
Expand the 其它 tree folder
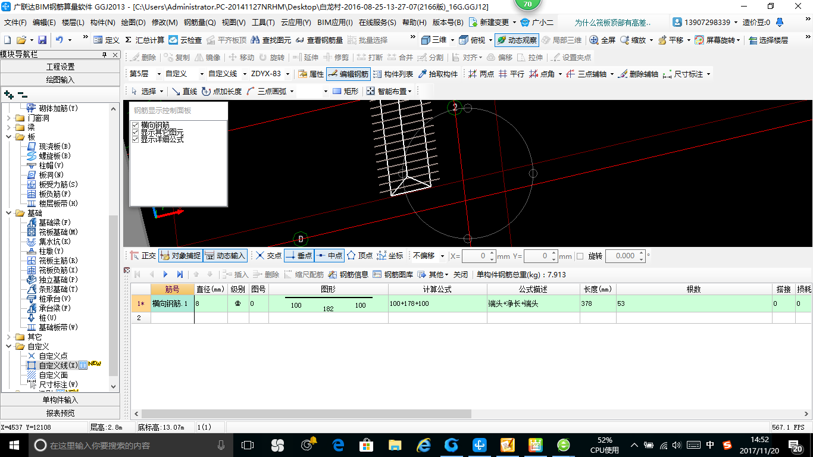8,337
